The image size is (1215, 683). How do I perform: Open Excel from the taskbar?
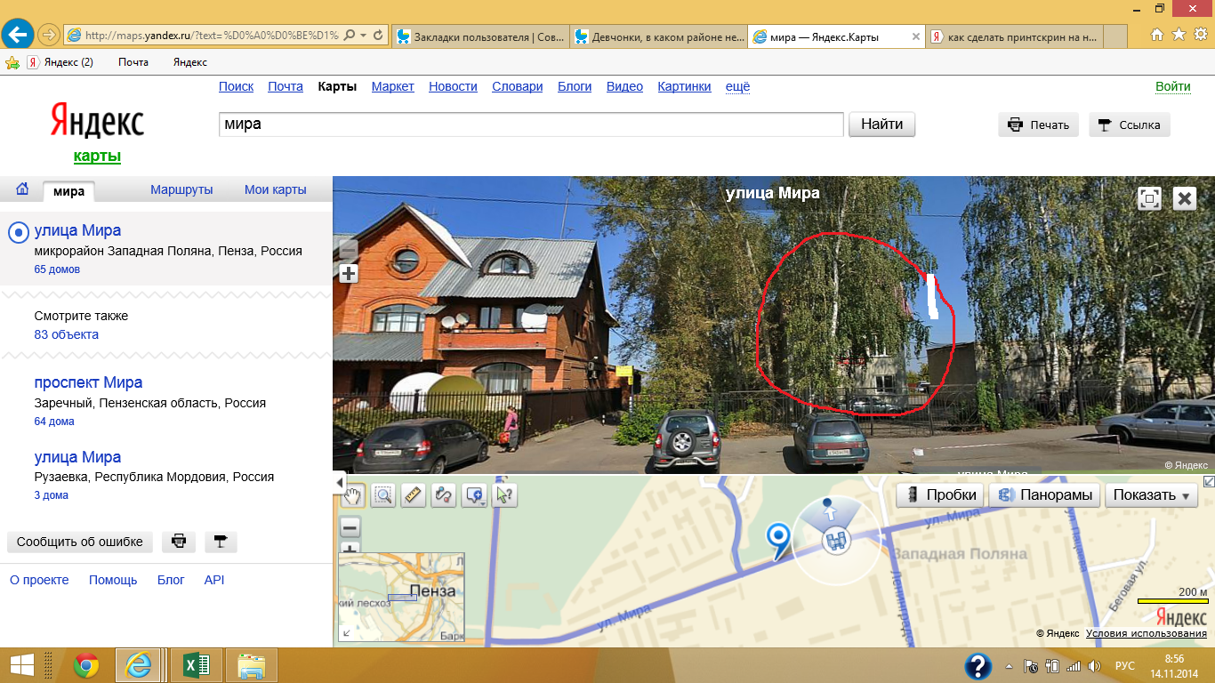(x=196, y=665)
